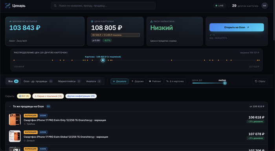Image resolution: width=275 pixels, height=151 pixels.
Task: Click the current card marker on price distribution
Action: pyautogui.click(x=103, y=60)
